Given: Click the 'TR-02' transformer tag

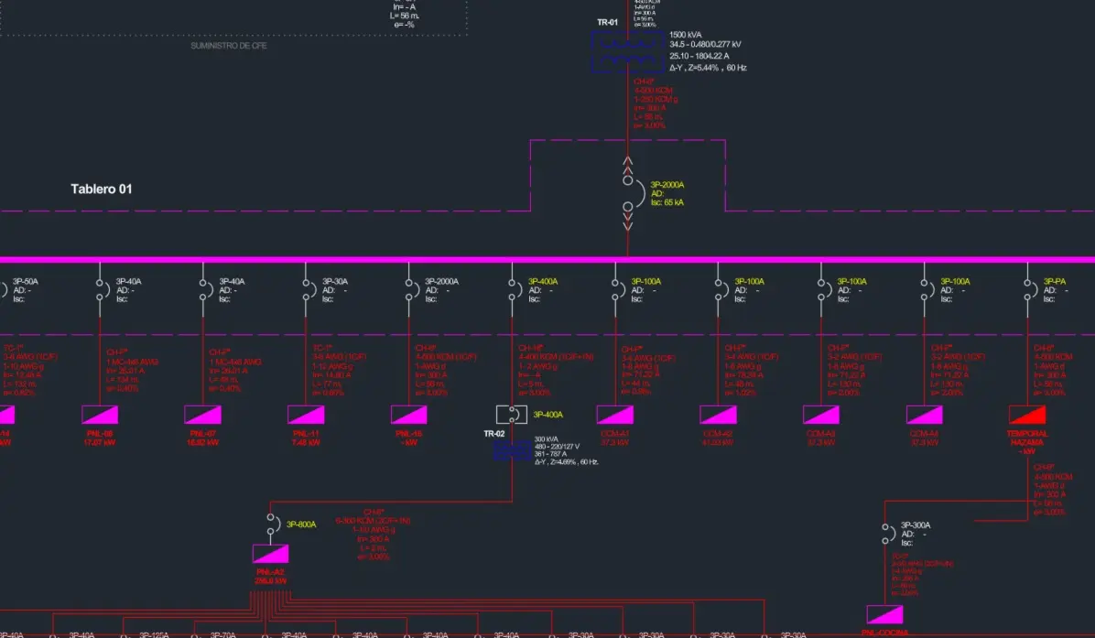Looking at the screenshot, I should coord(494,434).
